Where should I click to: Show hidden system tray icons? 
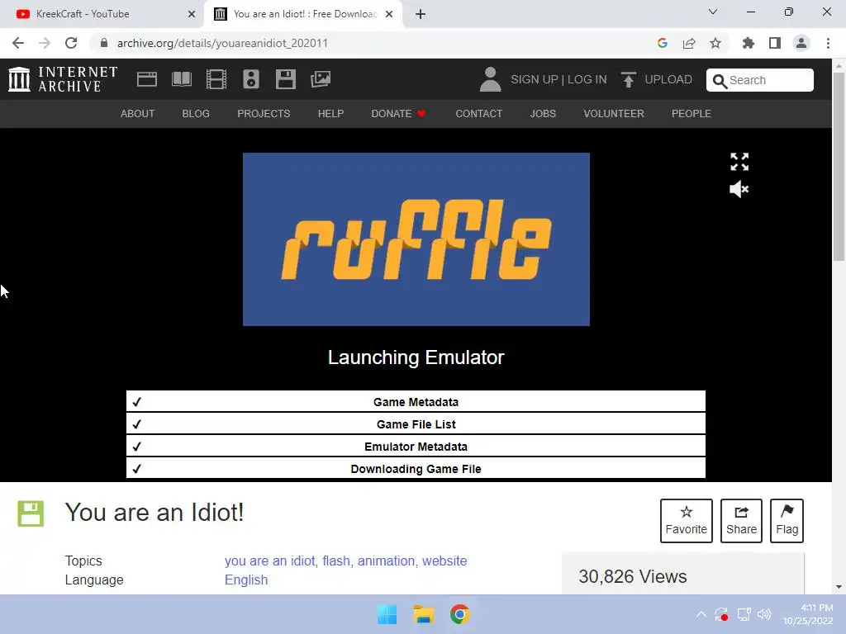pos(701,614)
